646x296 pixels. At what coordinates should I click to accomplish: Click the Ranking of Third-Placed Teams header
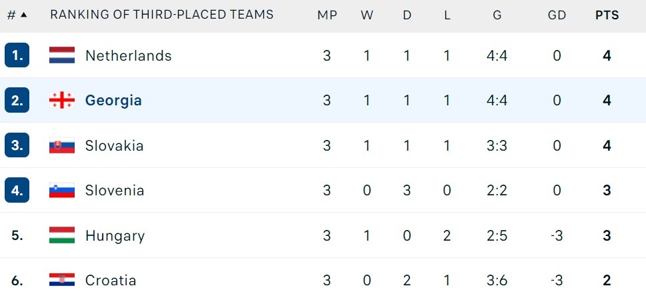[x=161, y=15]
